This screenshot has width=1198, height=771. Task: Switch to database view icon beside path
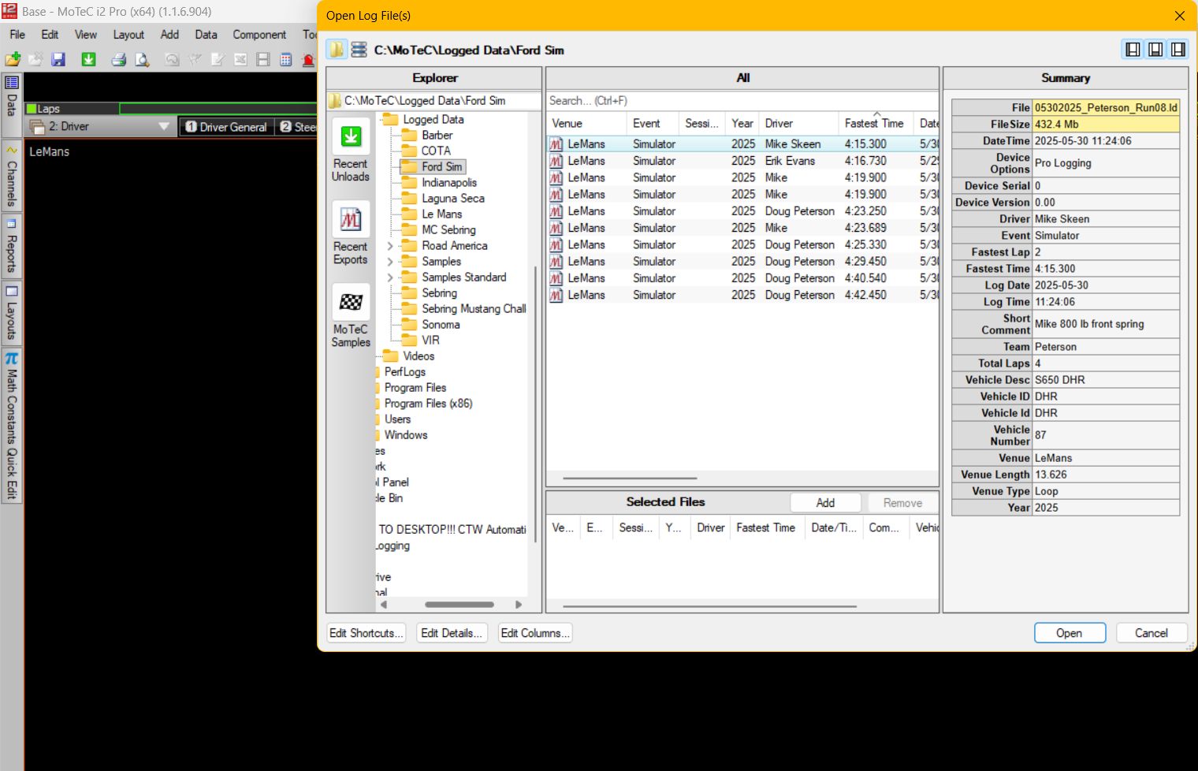click(359, 50)
